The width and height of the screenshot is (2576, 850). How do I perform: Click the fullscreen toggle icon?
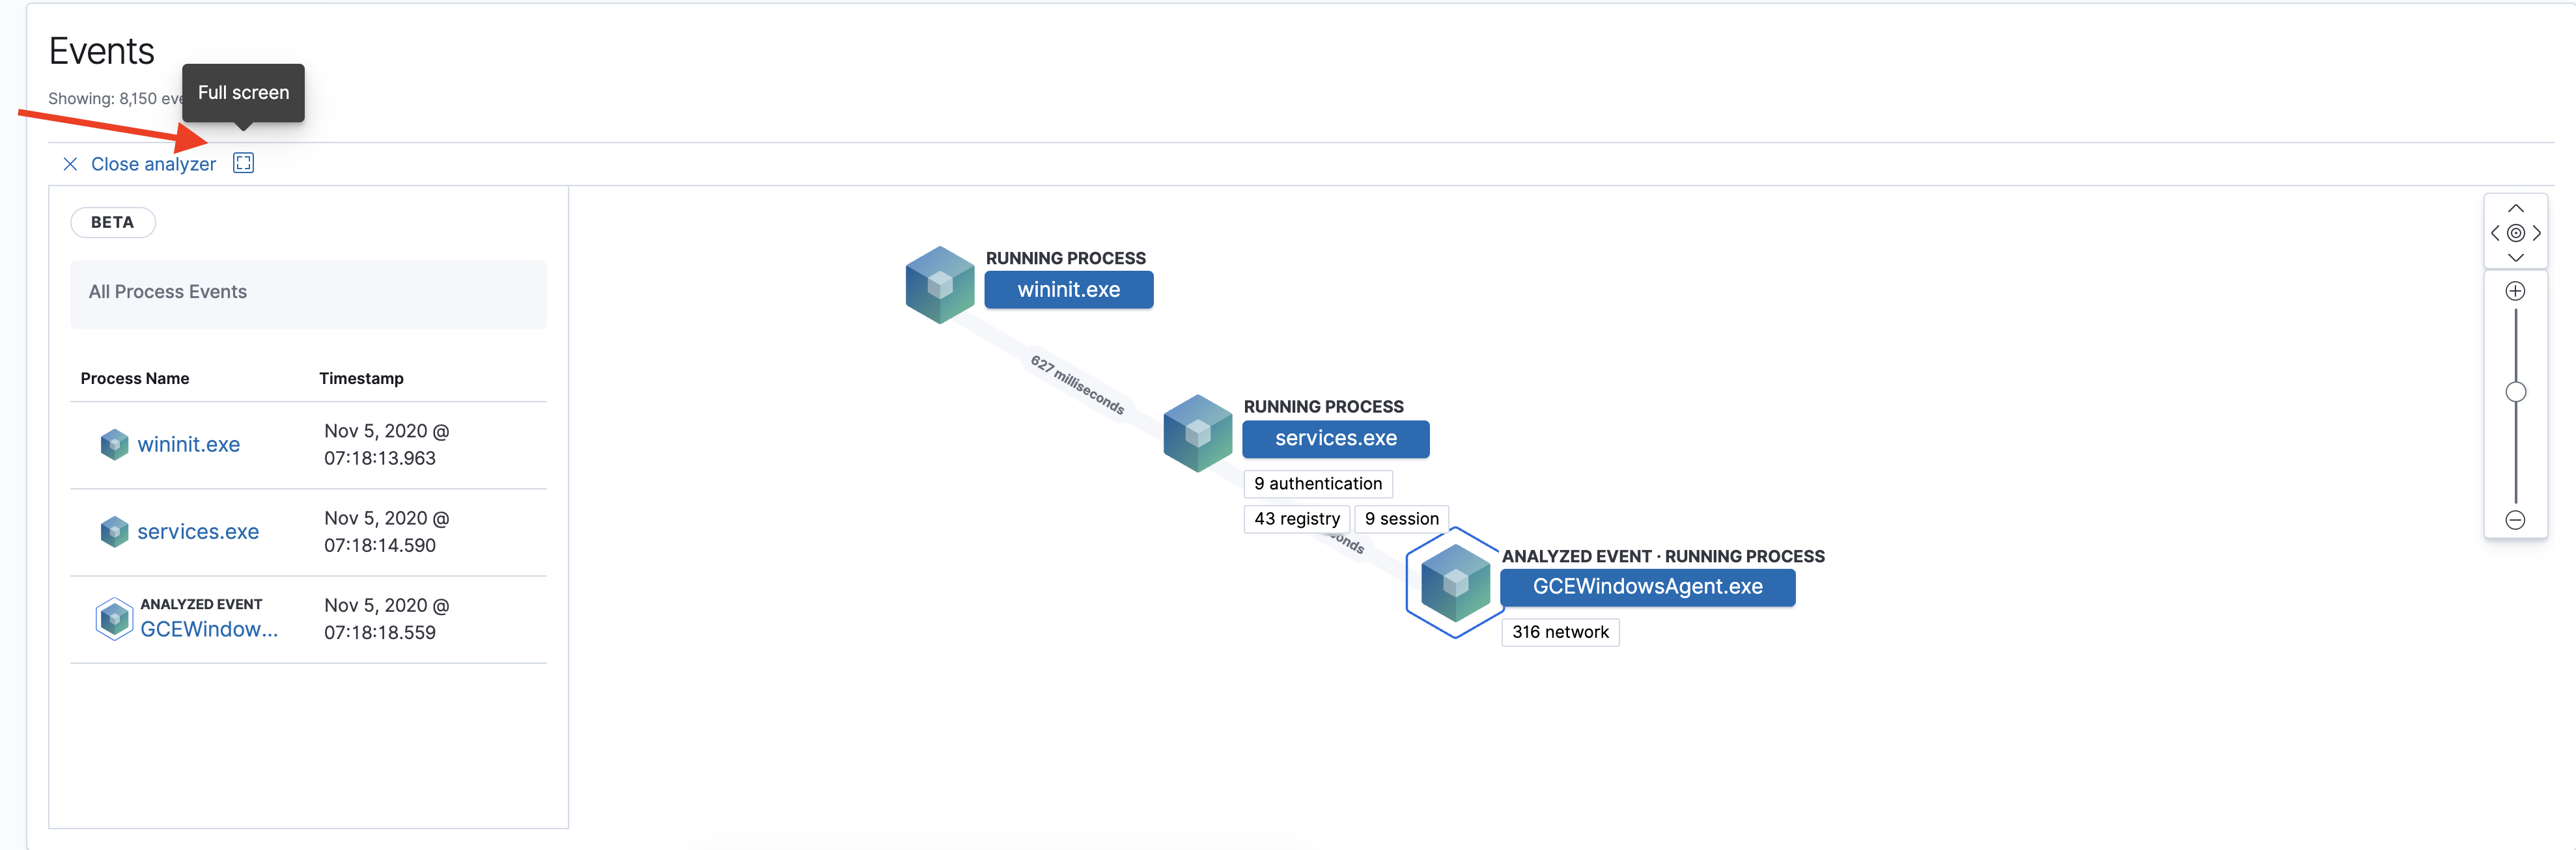tap(245, 163)
